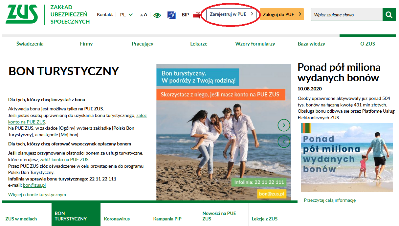
Task: Switch to Lekcje z ZUS tab
Action: (273, 215)
